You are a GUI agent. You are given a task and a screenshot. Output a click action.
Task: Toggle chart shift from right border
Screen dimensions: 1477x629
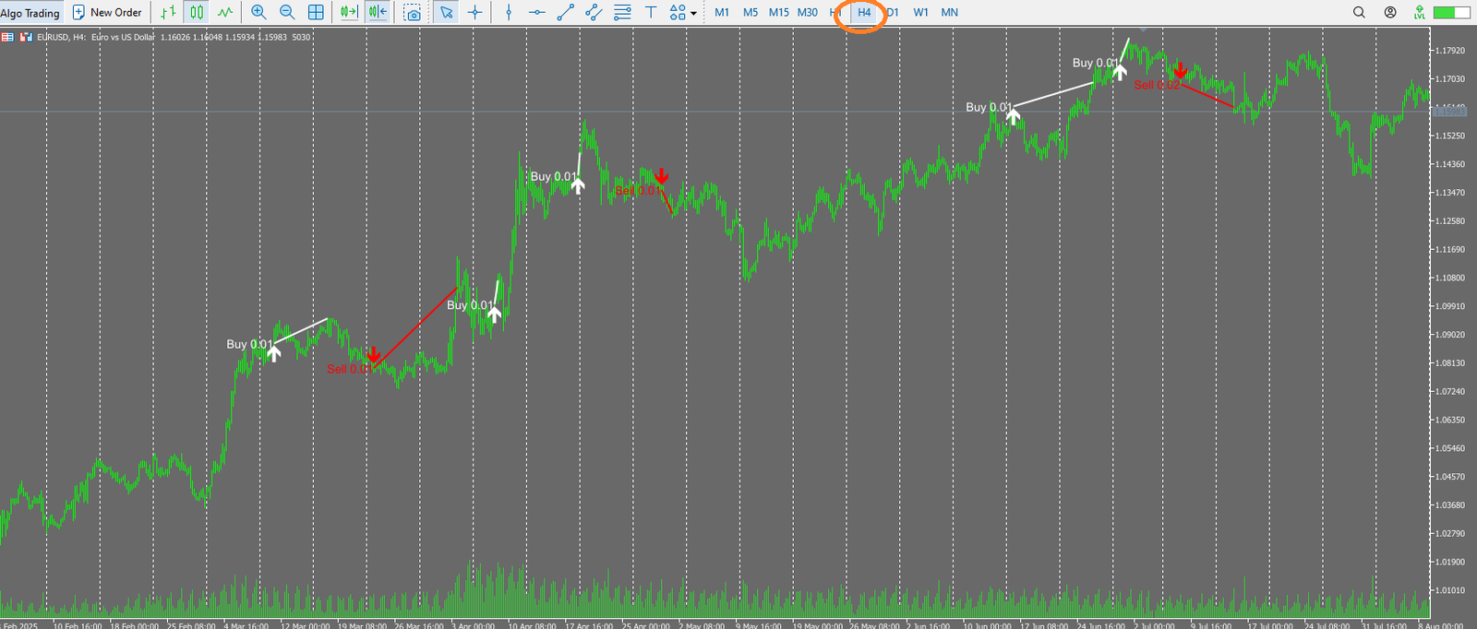(378, 12)
